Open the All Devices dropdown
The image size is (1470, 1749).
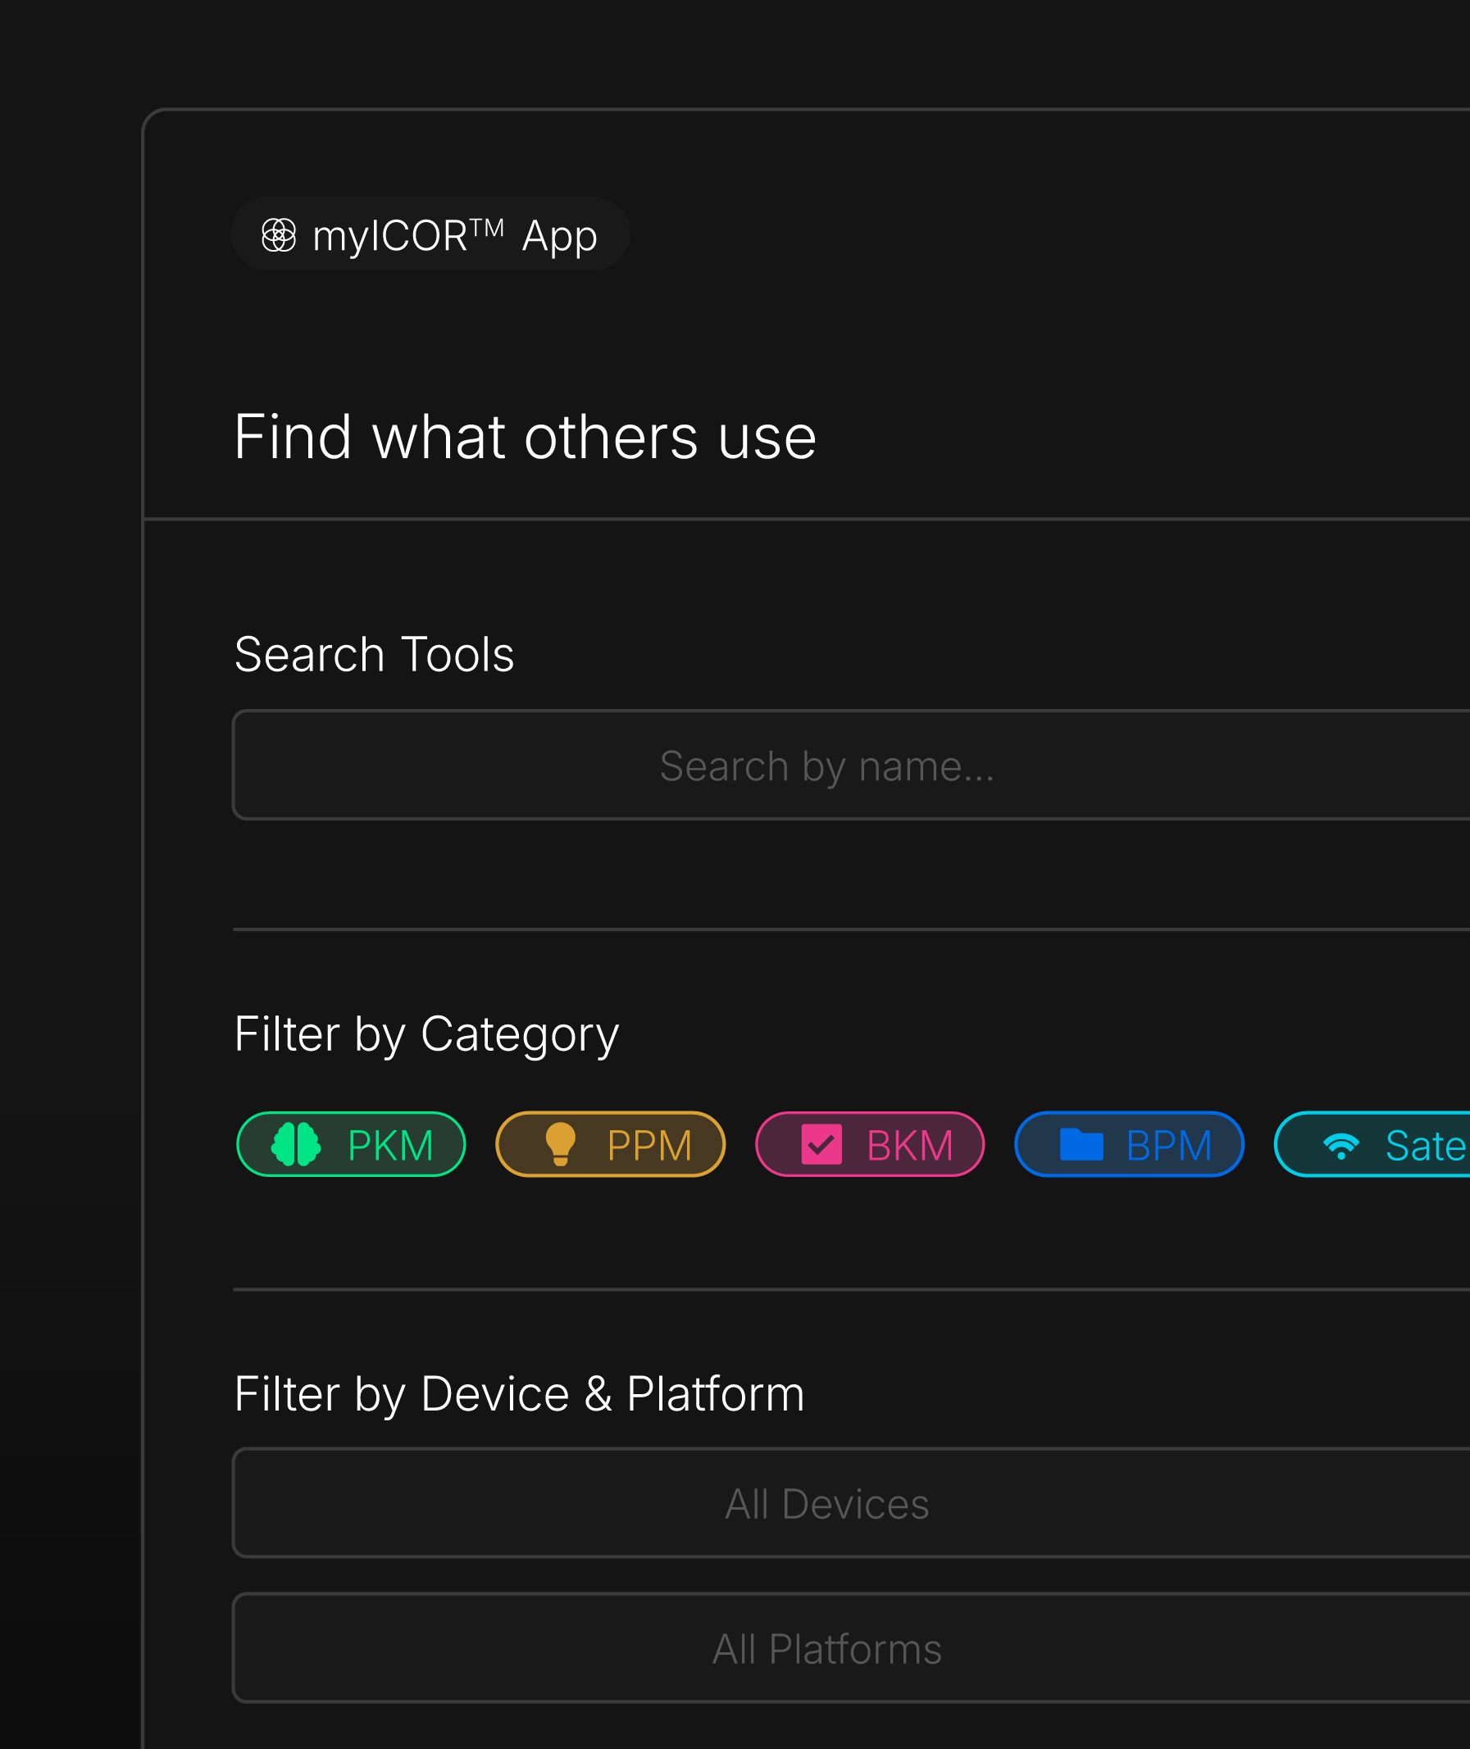click(826, 1504)
